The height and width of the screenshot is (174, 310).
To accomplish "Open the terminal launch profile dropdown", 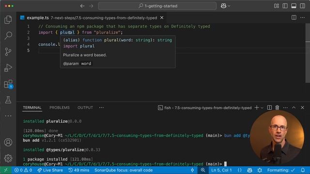I will point(262,108).
